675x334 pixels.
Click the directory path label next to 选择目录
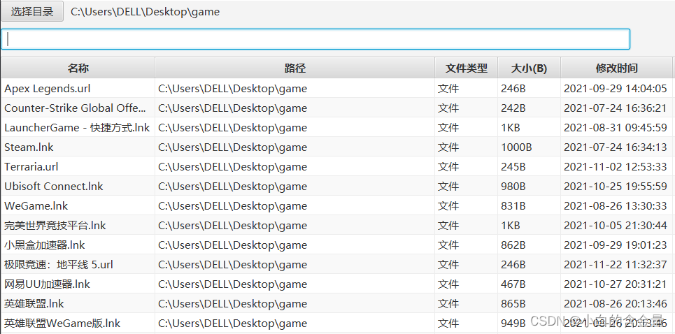(x=145, y=12)
